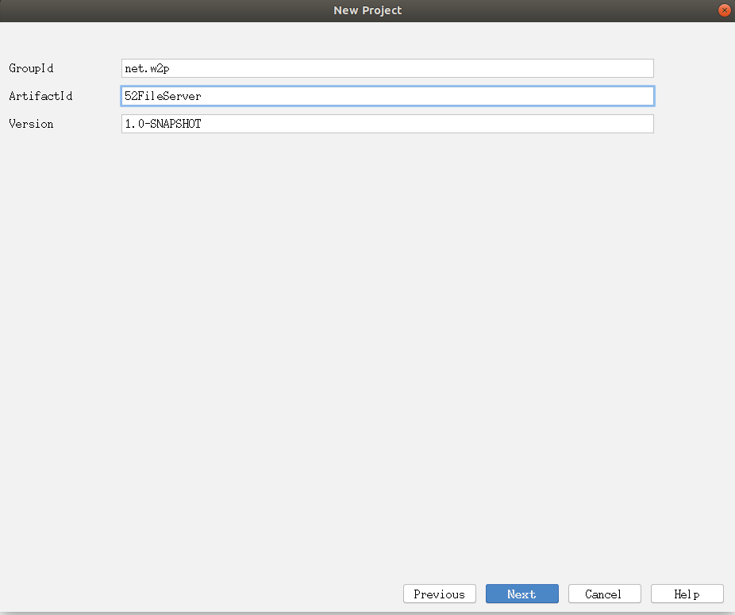Click the end of the GroupId field
This screenshot has height=615, width=735.
[x=643, y=68]
